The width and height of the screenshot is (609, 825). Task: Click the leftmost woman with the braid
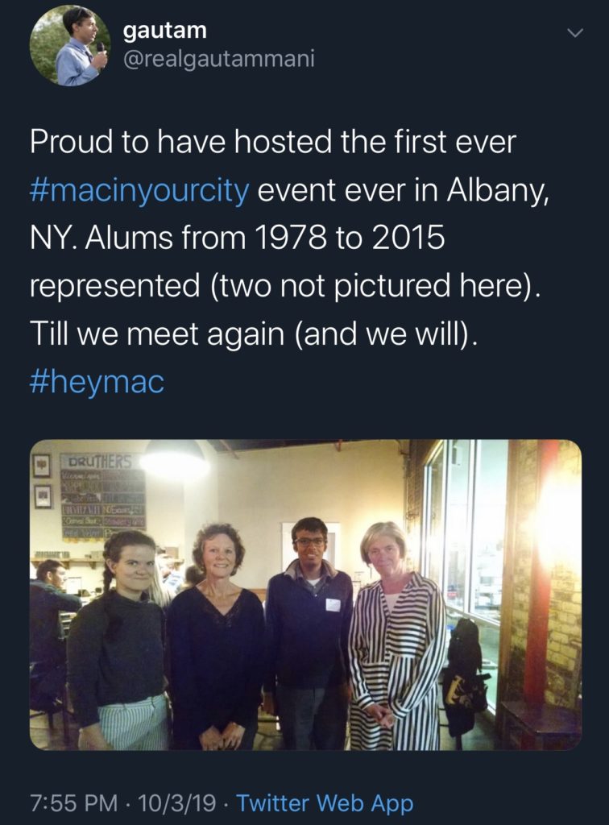tap(119, 636)
